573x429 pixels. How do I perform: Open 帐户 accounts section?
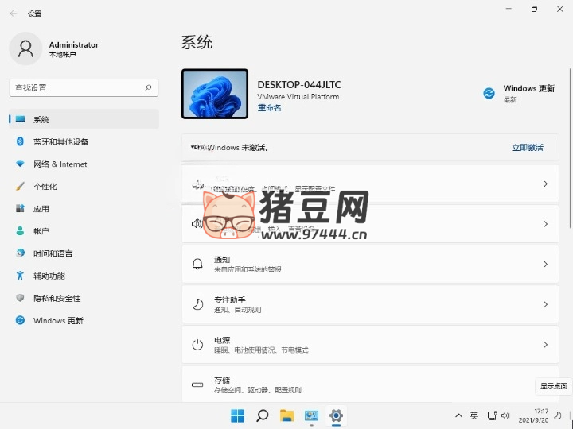41,230
